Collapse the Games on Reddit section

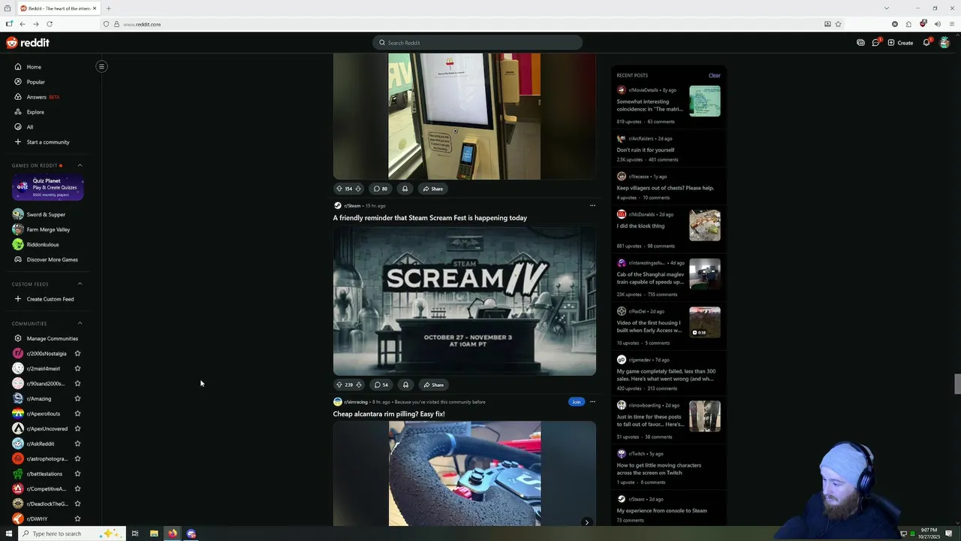[x=80, y=165]
